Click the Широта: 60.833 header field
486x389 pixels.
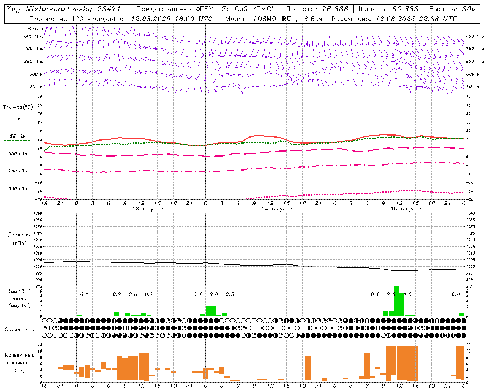tap(388, 9)
